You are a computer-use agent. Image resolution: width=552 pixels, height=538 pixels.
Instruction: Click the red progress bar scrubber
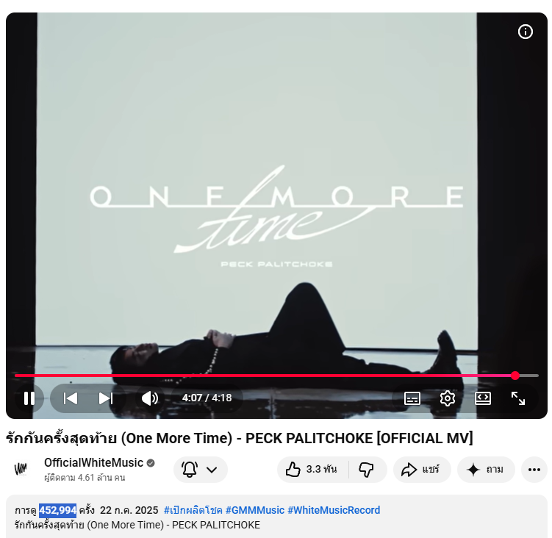pyautogui.click(x=515, y=376)
